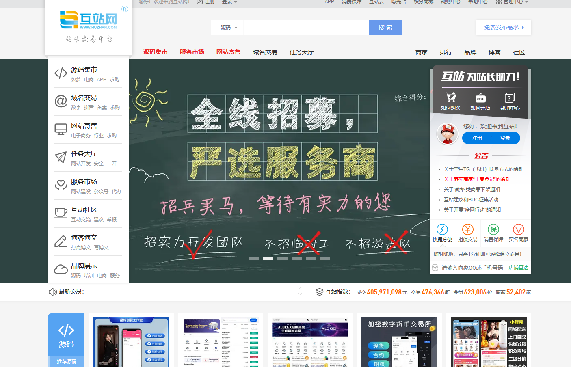Select the first banner carousel indicator
The width and height of the screenshot is (571, 367).
tap(254, 259)
